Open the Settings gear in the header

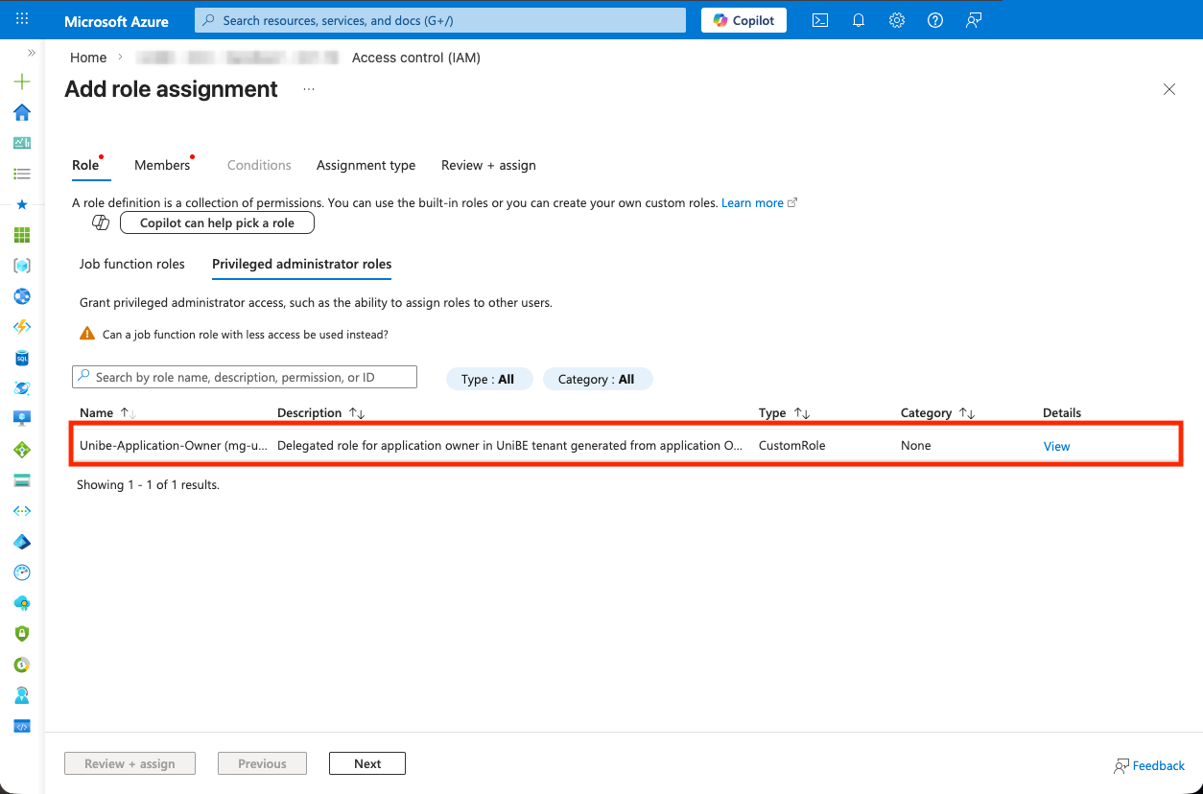tap(897, 20)
